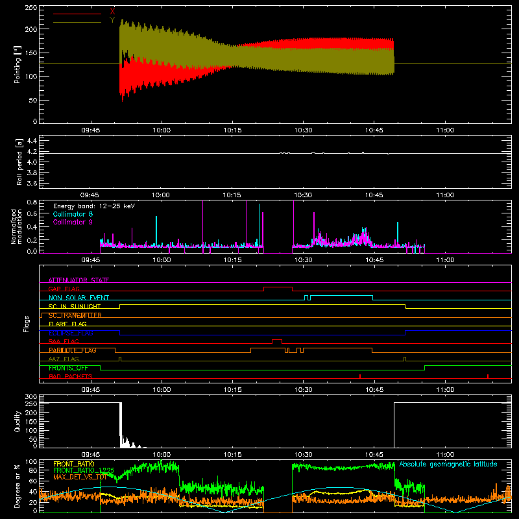Click the '3.6' tick on Roll period axis
519x519 pixels.
click(x=32, y=183)
